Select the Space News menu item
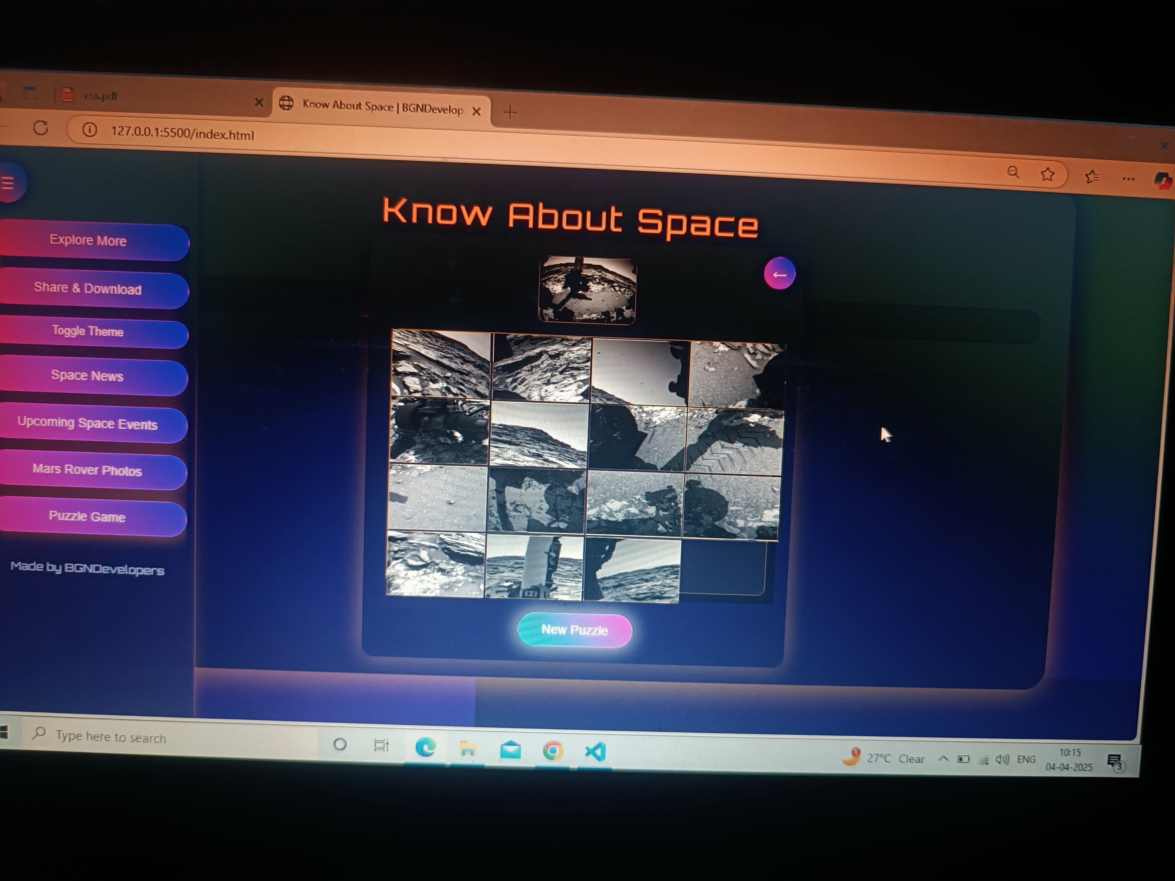1175x881 pixels. tap(88, 376)
